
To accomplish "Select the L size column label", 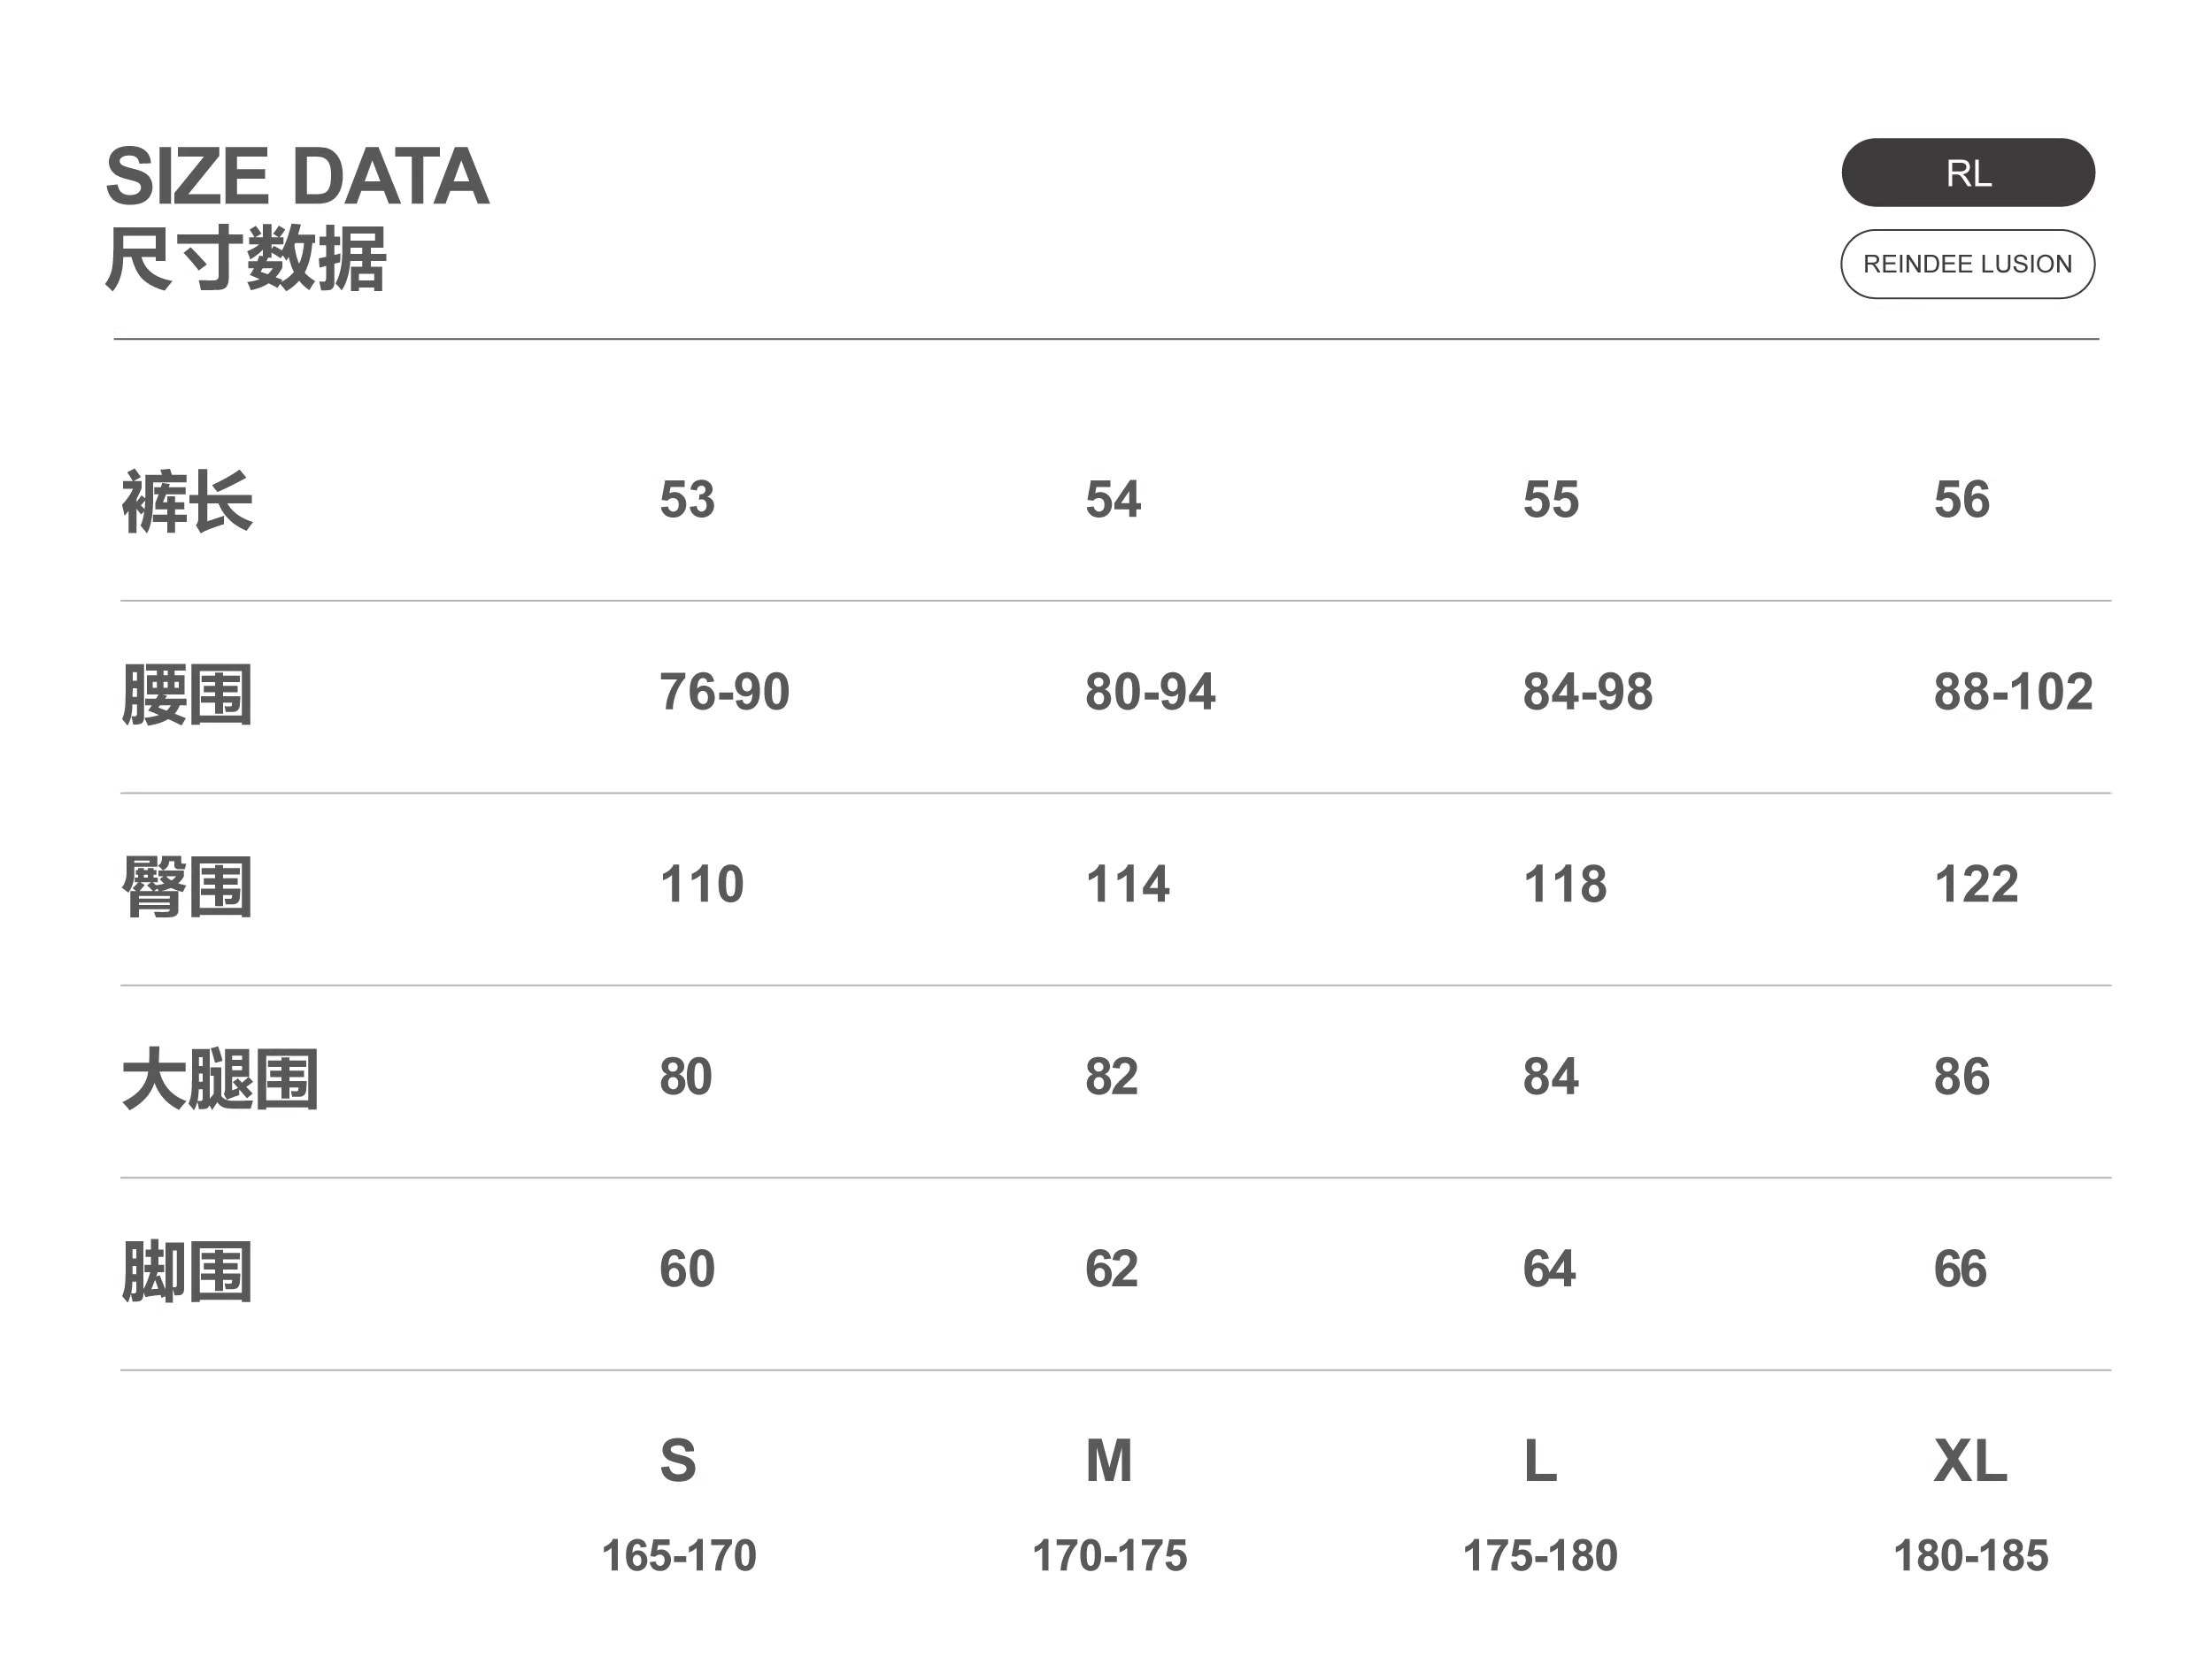I will (1539, 1460).
